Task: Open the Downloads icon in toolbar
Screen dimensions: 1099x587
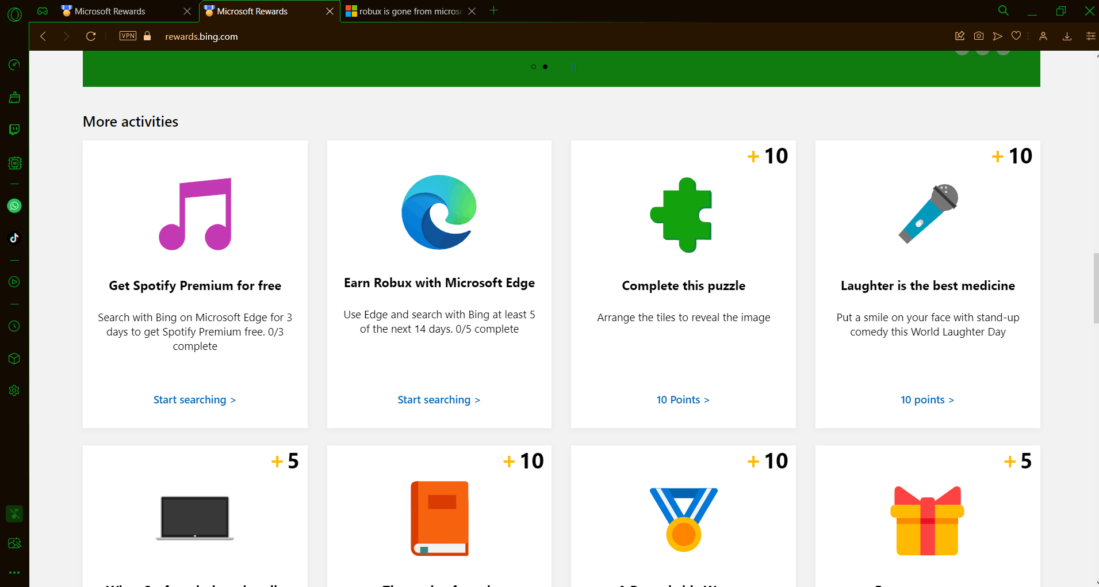Action: click(1067, 36)
